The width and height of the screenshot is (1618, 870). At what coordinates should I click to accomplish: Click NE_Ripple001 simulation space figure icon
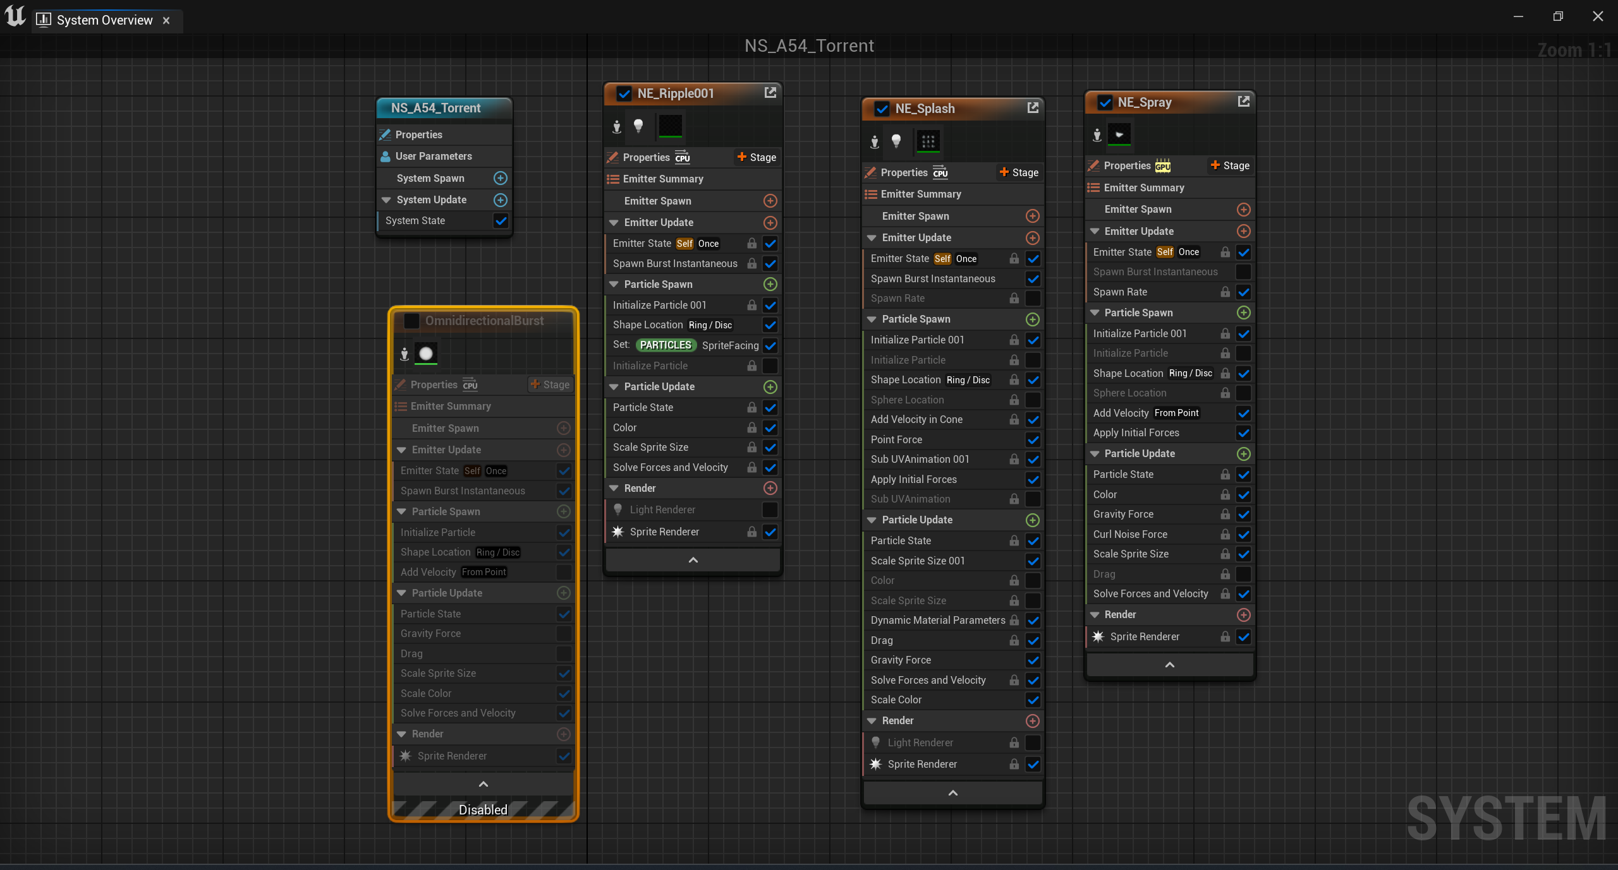point(617,127)
